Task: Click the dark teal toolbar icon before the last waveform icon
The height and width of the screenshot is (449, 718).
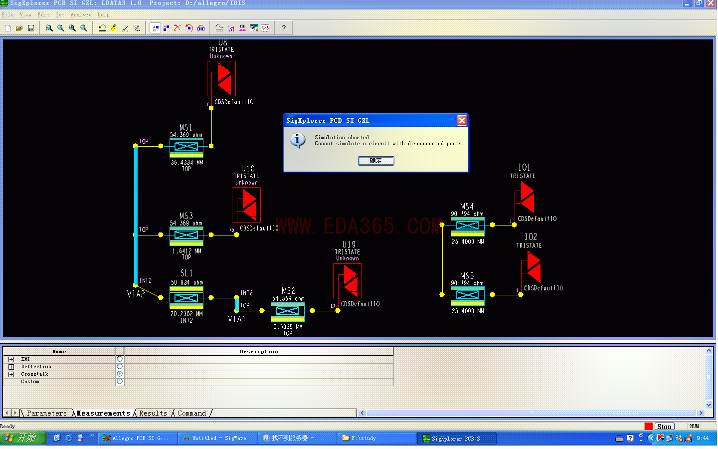Action: point(254,28)
